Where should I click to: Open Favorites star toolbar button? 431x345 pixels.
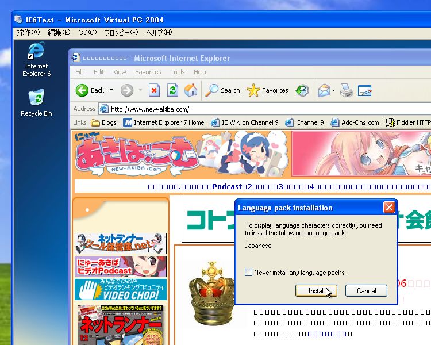[x=267, y=90]
